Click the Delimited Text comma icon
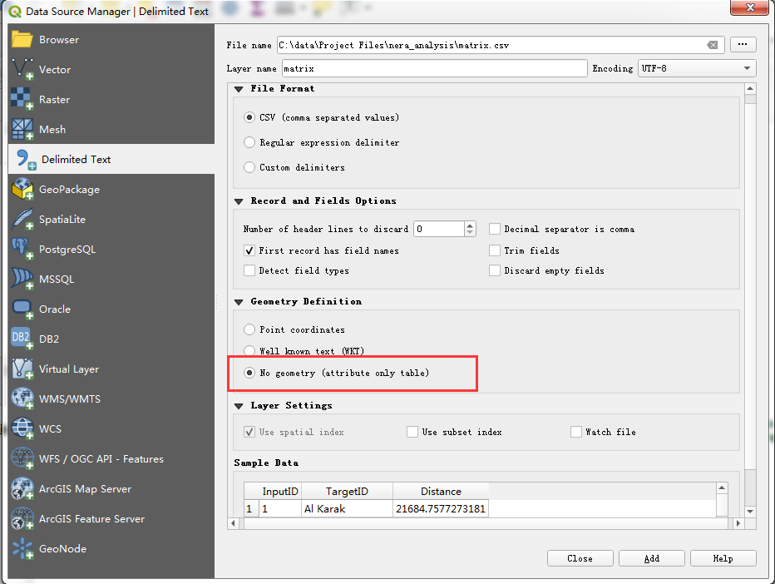Viewport: 775px width, 584px height. tap(26, 159)
